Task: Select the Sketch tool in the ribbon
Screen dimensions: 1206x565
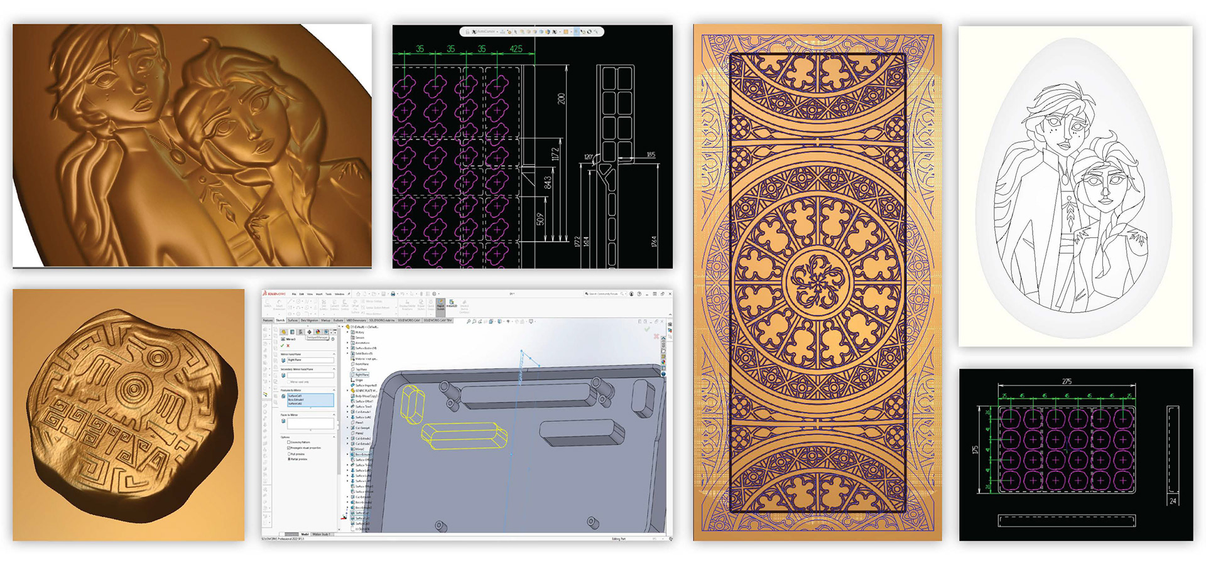Action: coord(268,304)
